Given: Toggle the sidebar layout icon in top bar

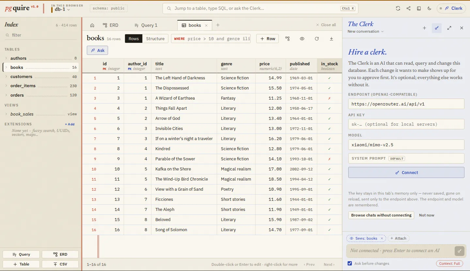Looking at the screenshot, I should point(419,8).
